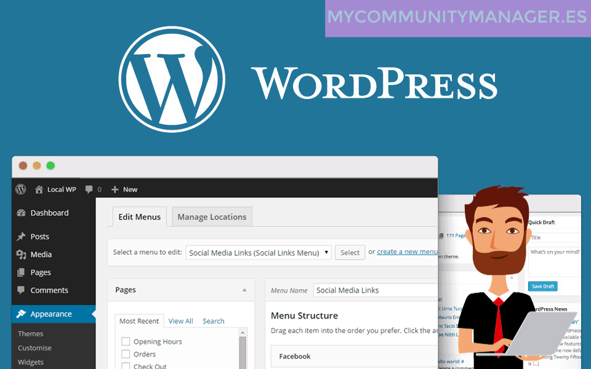Viewport: 591px width, 369px height.
Task: Click the large WordPress circle logo
Action: [x=172, y=79]
